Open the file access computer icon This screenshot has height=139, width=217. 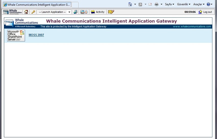point(75,12)
